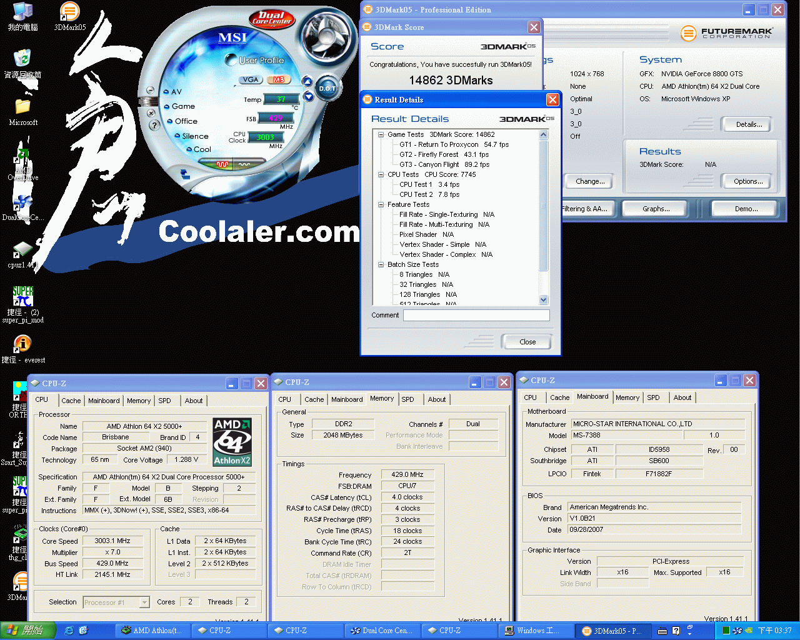
Task: Open About tab in CPU-Z window showing Motherboard
Action: coord(682,397)
